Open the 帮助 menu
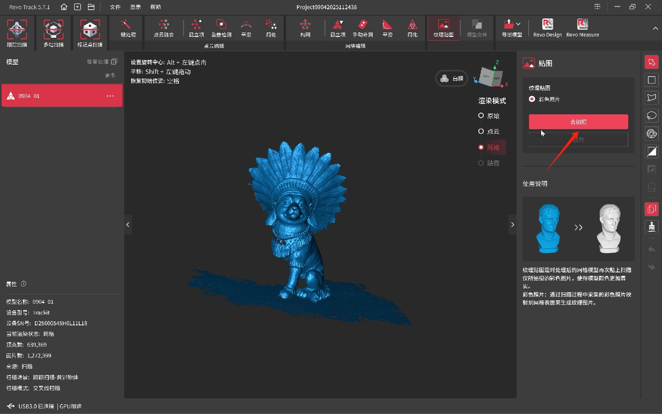Screen dimensions: 662x414 coord(155,7)
